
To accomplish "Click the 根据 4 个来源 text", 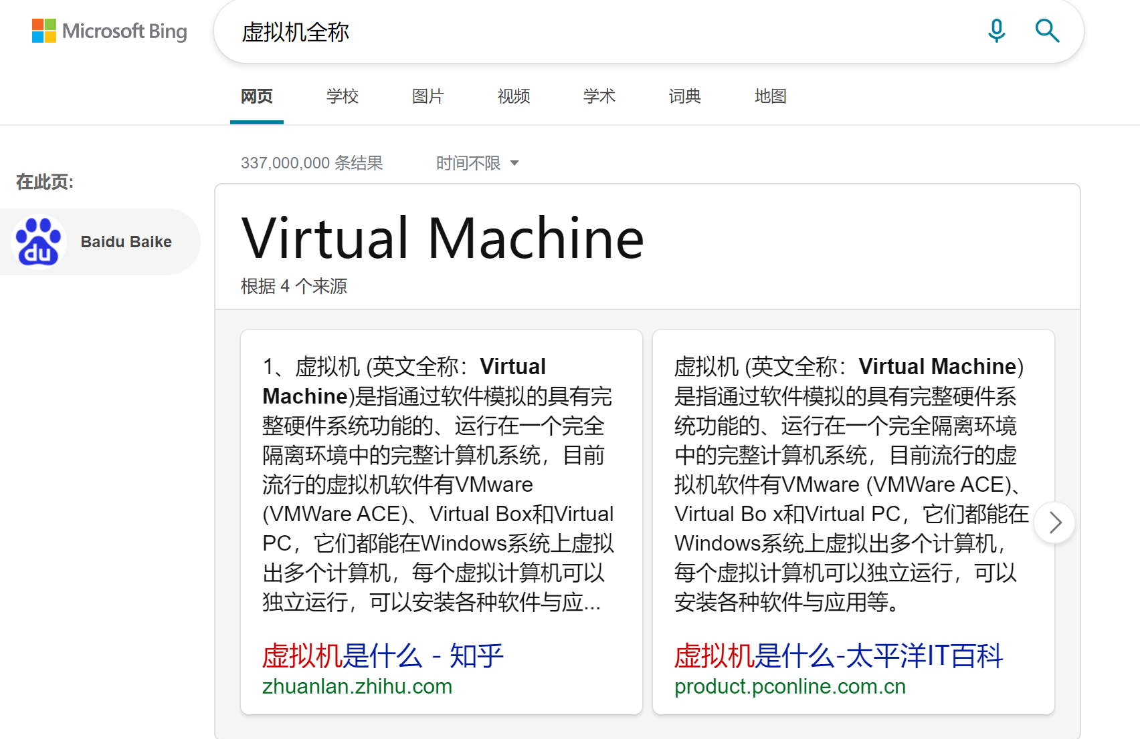I will click(294, 287).
